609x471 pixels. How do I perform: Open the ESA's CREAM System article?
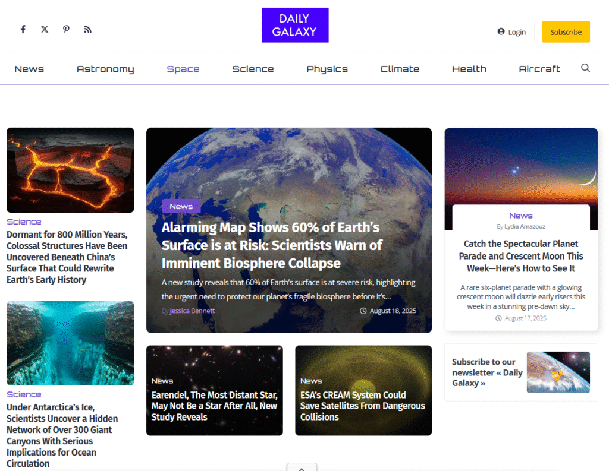[363, 406]
